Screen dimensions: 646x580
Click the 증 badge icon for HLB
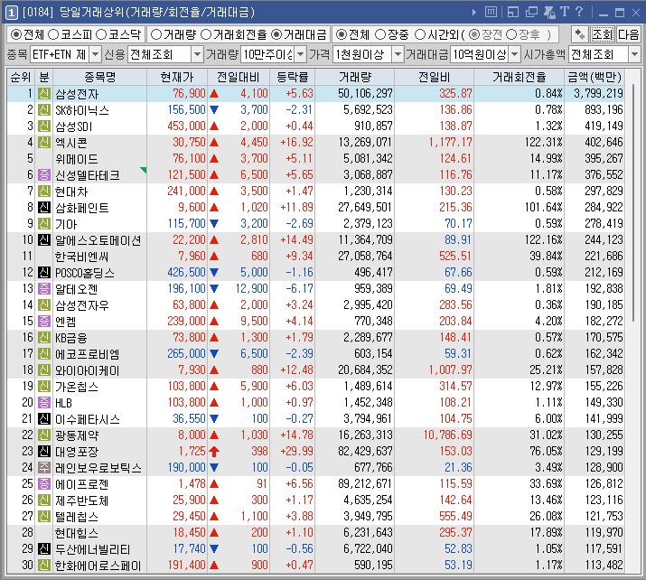click(44, 402)
